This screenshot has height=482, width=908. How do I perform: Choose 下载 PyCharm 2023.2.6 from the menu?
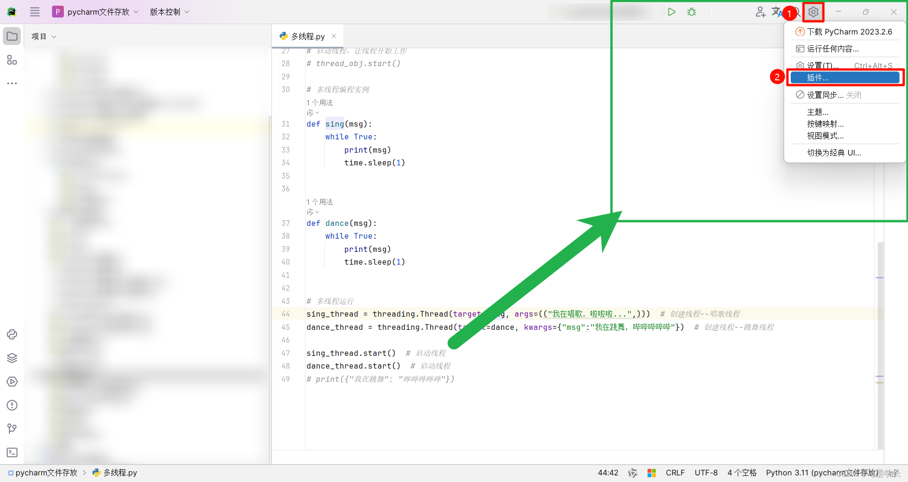(845, 32)
